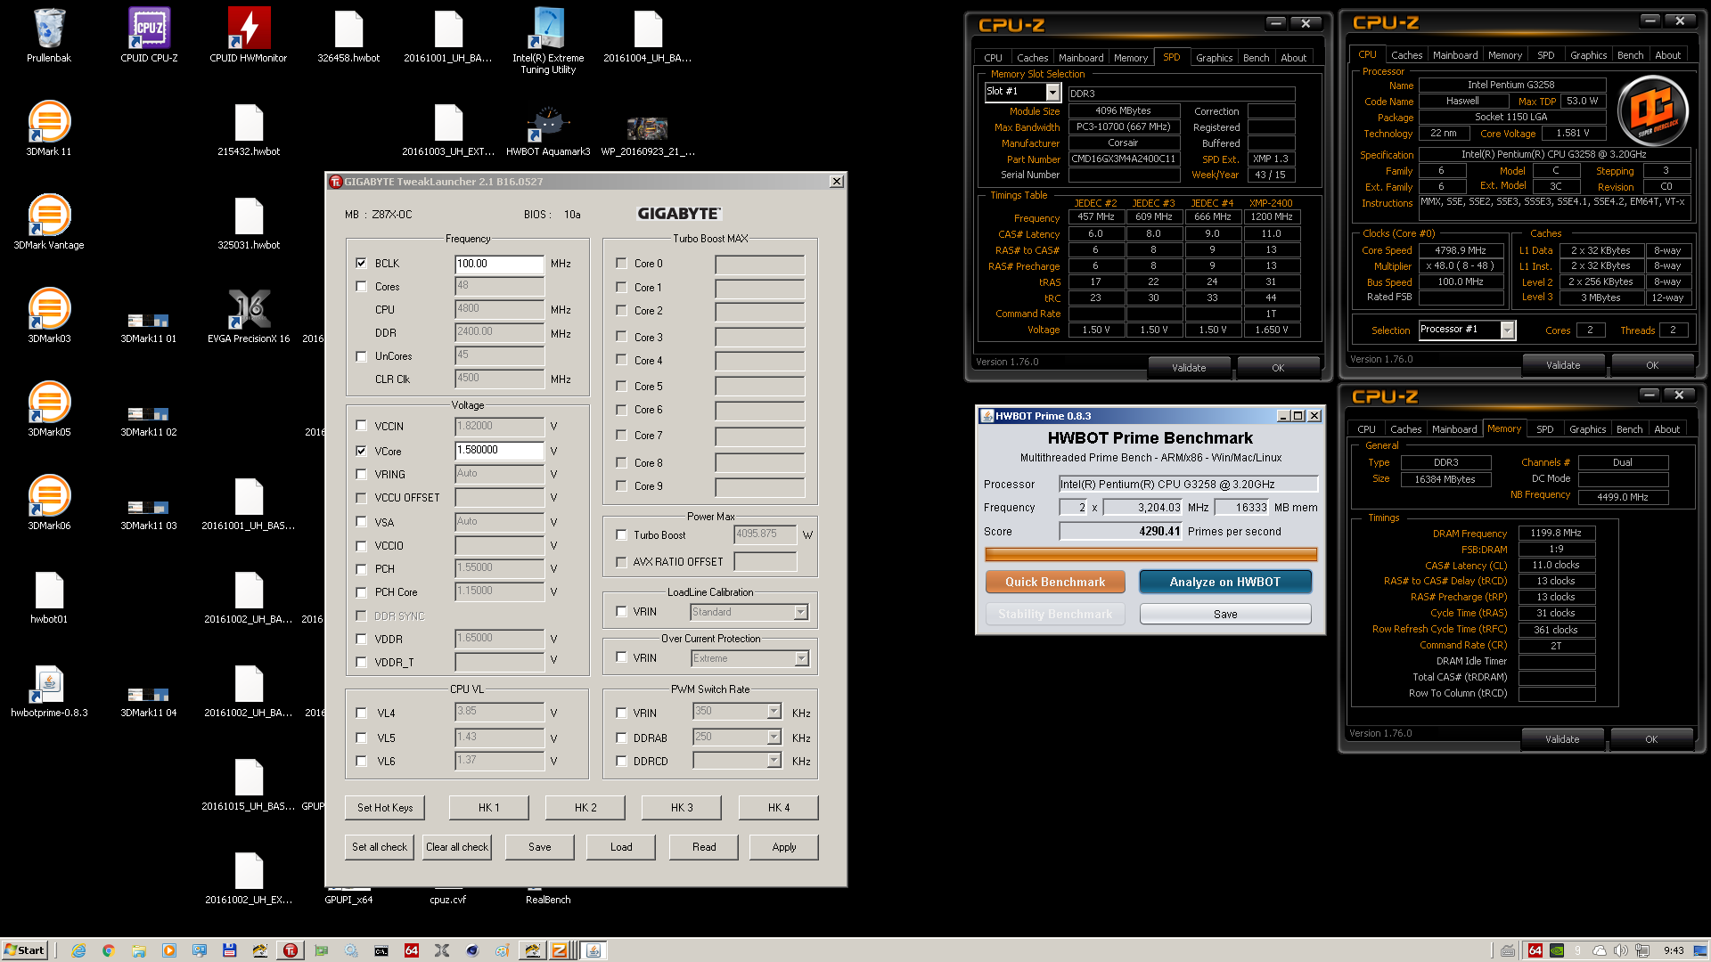Click the VCore 1.580000 input field
This screenshot has height=962, width=1711.
(499, 451)
